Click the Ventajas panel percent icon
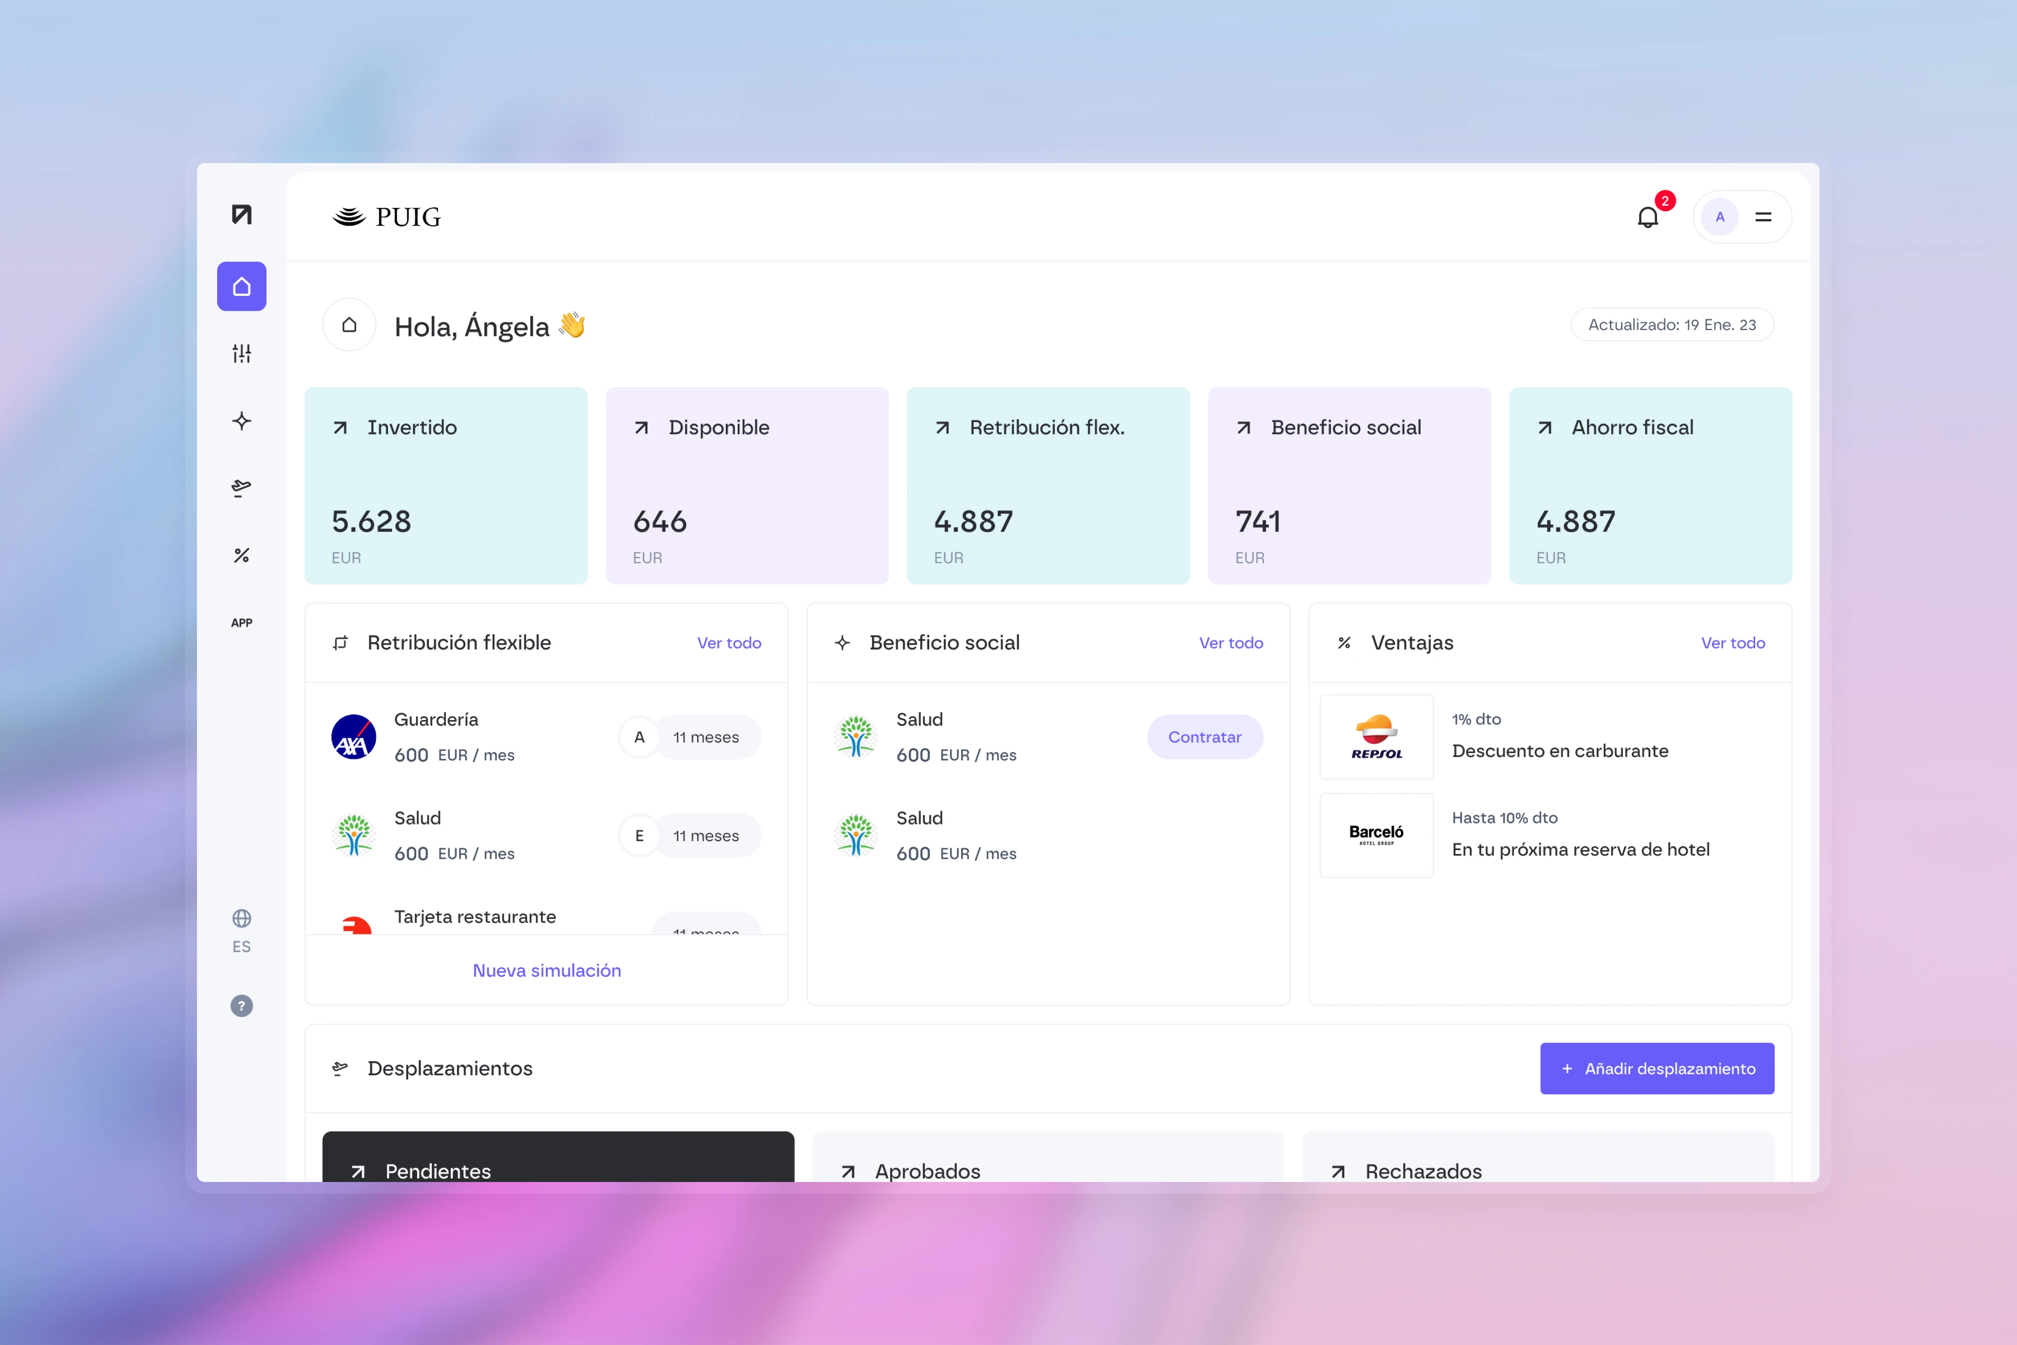2017x1345 pixels. pyautogui.click(x=1344, y=643)
